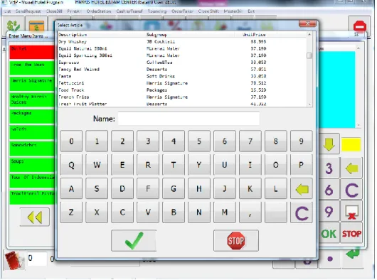Select the red Buffet menu category
377x280 pixels.
pyautogui.click(x=32, y=52)
